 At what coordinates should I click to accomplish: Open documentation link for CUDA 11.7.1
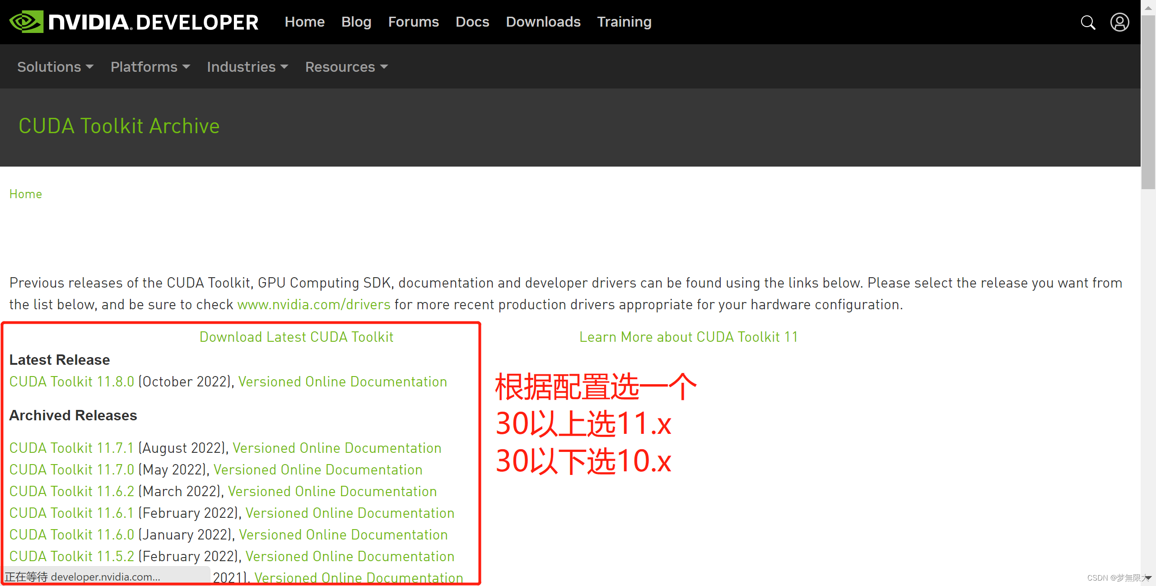pyautogui.click(x=337, y=448)
